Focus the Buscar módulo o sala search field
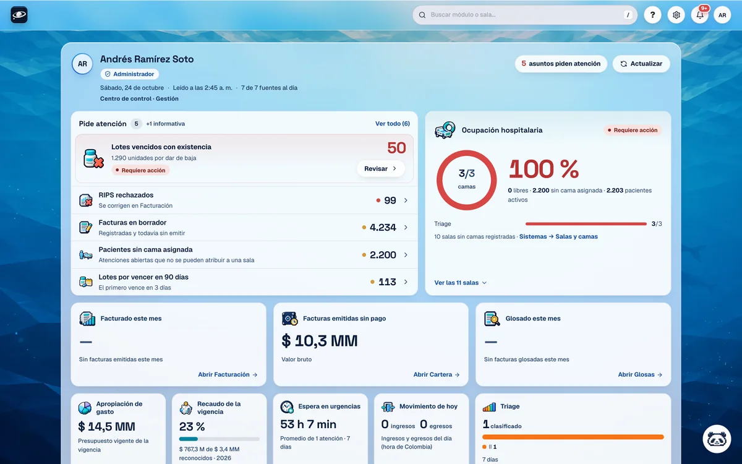Image resolution: width=742 pixels, height=464 pixels. click(524, 15)
